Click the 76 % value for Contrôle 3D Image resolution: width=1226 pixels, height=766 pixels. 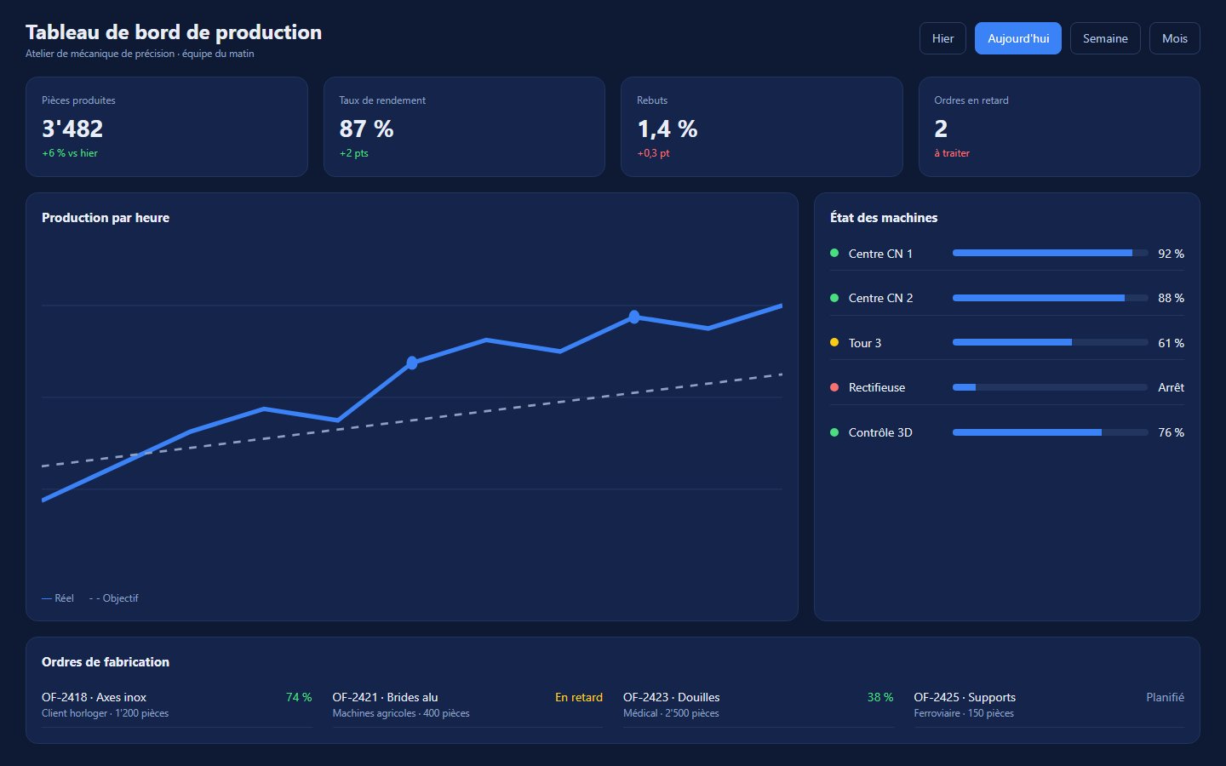pyautogui.click(x=1172, y=432)
